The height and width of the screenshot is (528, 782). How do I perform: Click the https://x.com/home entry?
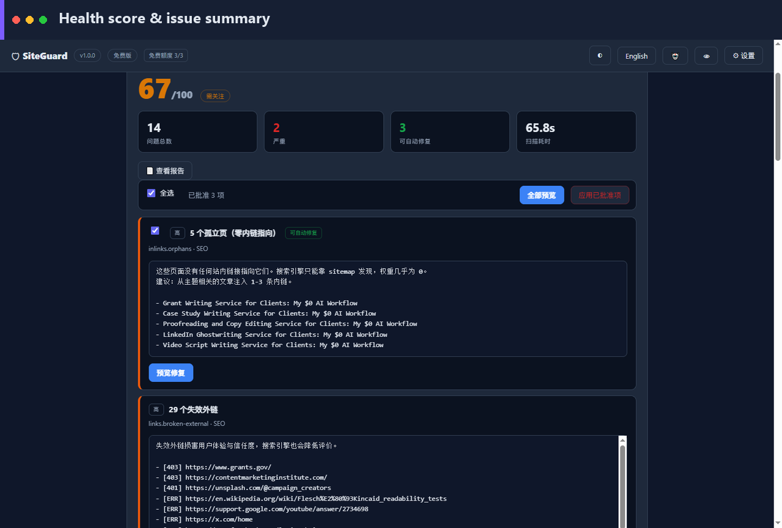(x=204, y=519)
